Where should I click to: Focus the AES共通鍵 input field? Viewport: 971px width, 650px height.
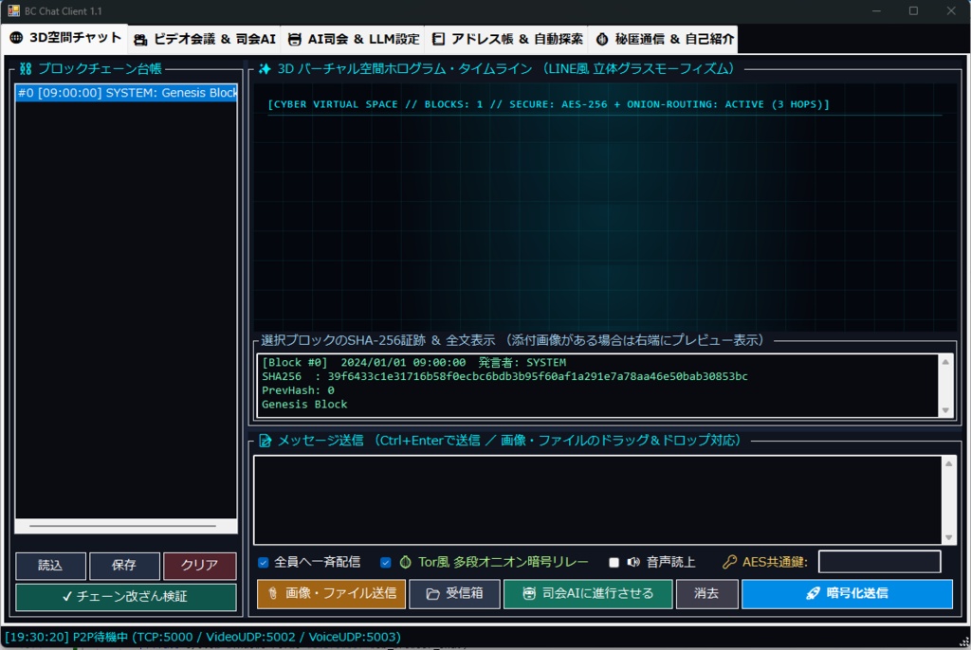pyautogui.click(x=879, y=562)
